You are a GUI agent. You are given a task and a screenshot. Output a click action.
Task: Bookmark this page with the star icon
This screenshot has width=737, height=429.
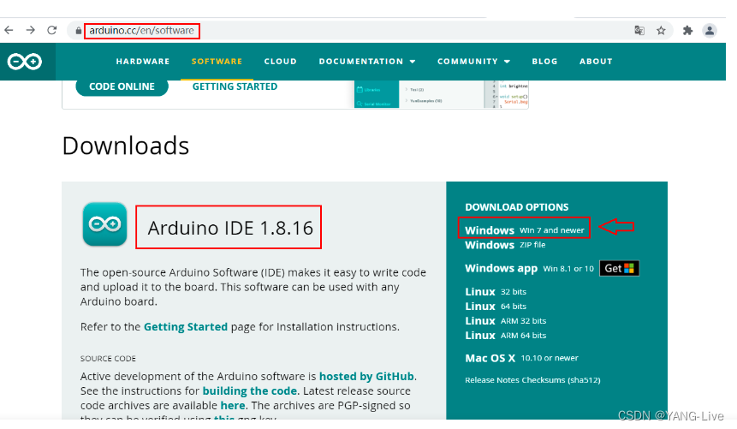tap(662, 31)
